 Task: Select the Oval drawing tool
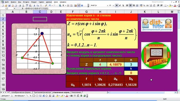pos(37,96)
